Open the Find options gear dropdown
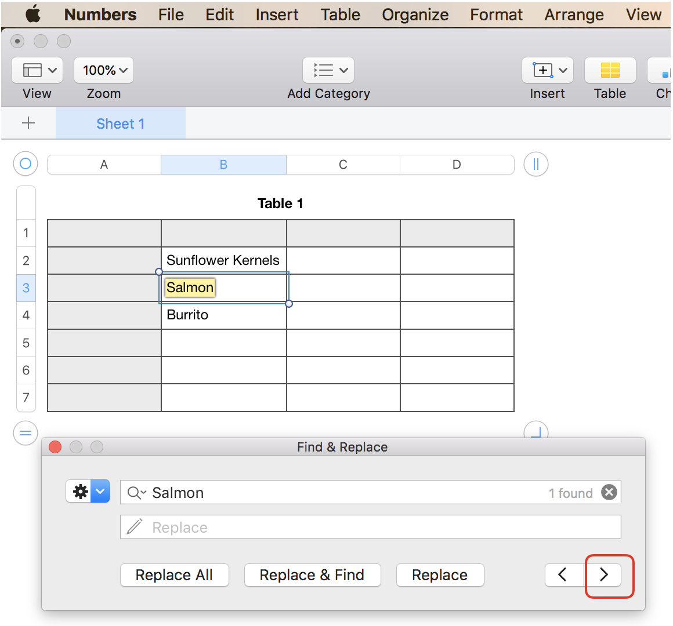 pyautogui.click(x=88, y=492)
